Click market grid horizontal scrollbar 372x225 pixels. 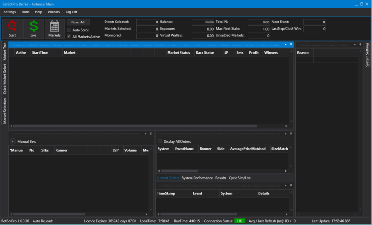pyautogui.click(x=135, y=126)
